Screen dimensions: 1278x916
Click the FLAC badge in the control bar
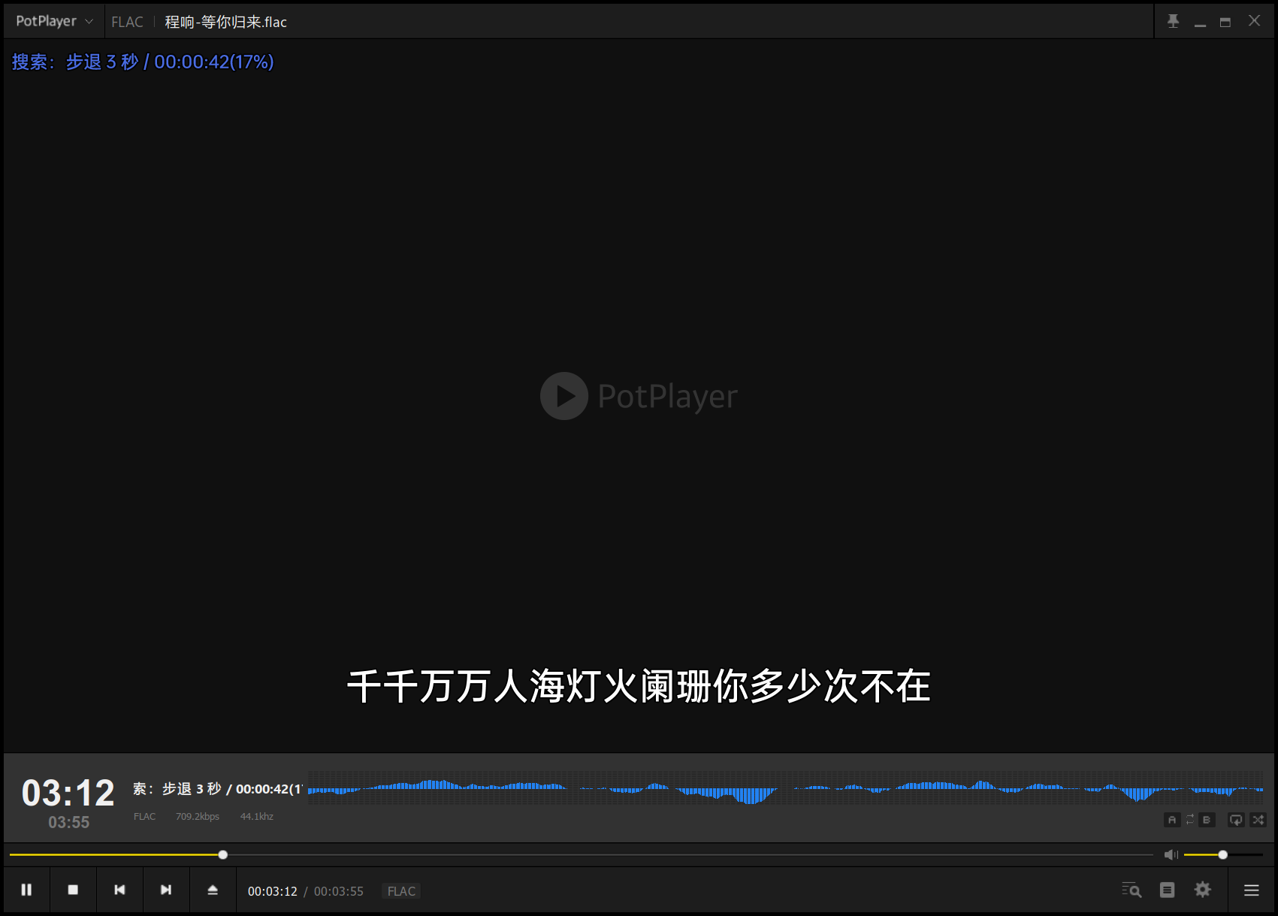coord(401,891)
